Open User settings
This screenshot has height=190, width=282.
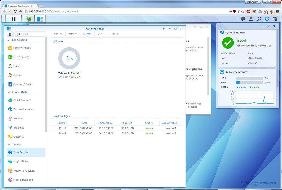[26, 66]
